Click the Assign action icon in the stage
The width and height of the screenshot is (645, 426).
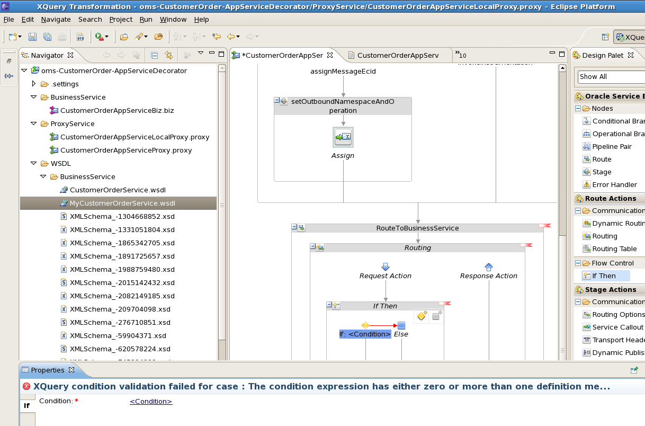(343, 137)
